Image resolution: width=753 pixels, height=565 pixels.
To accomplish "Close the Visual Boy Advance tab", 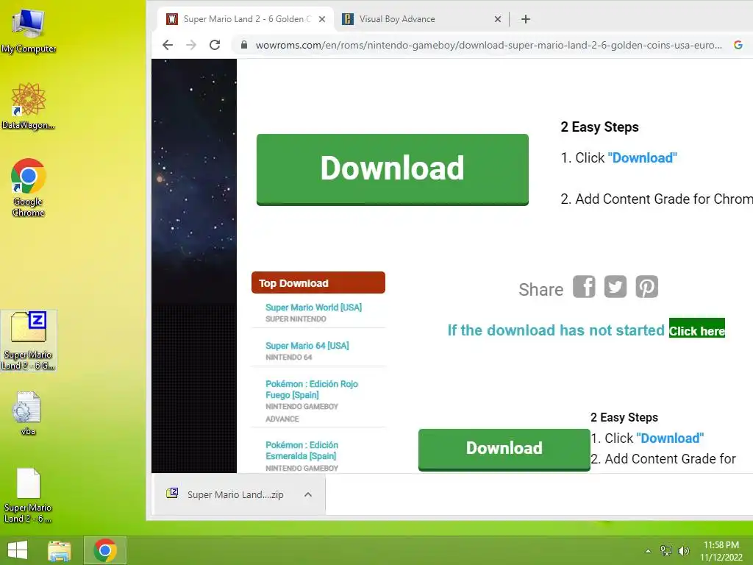I will 498,19.
